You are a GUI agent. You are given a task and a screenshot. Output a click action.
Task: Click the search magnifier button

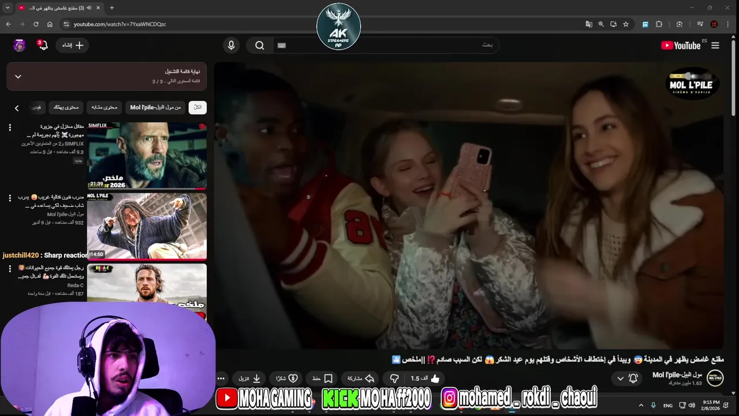pos(260,46)
